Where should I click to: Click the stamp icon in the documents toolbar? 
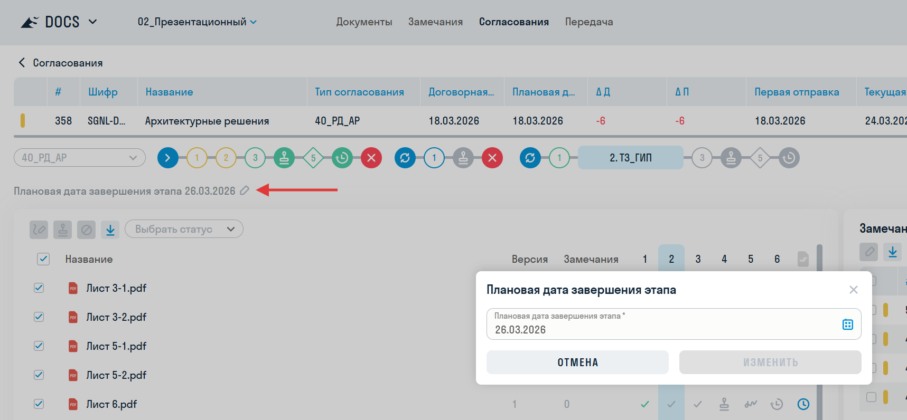tap(63, 230)
